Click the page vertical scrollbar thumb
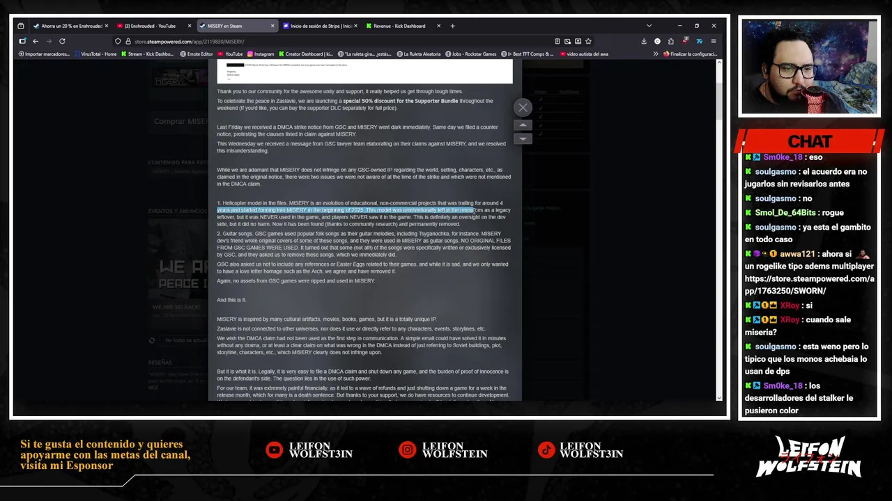The image size is (892, 501). 719,103
